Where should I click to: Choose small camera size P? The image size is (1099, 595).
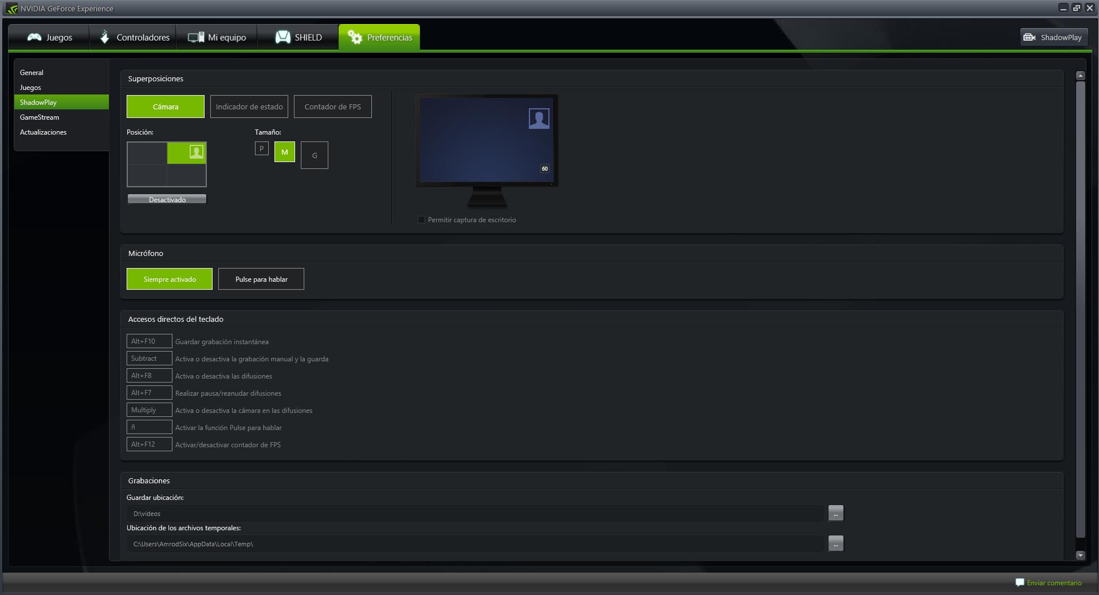262,148
